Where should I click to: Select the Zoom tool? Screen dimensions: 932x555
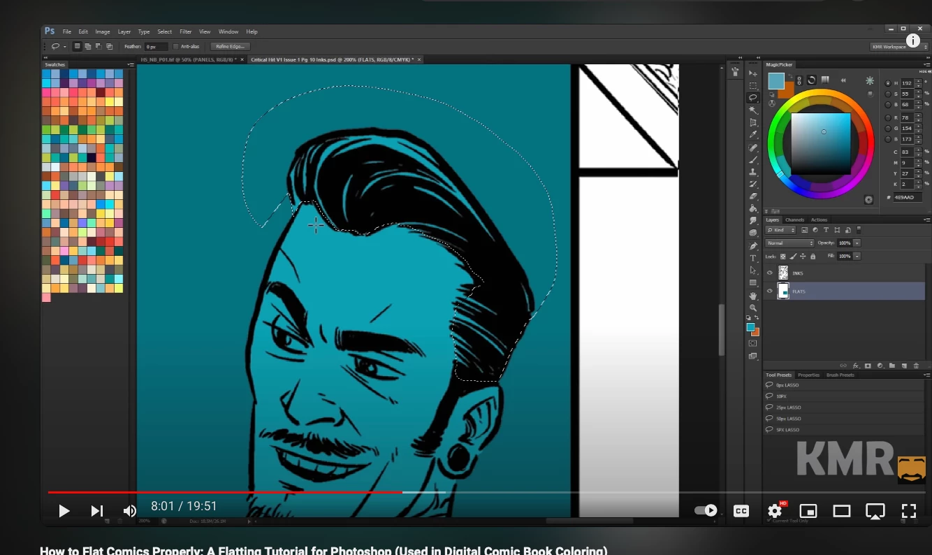752,308
